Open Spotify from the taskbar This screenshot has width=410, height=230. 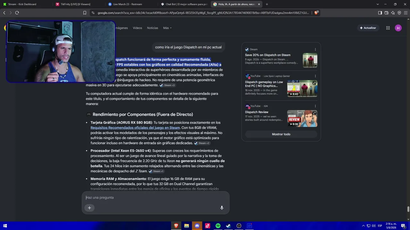point(218,226)
